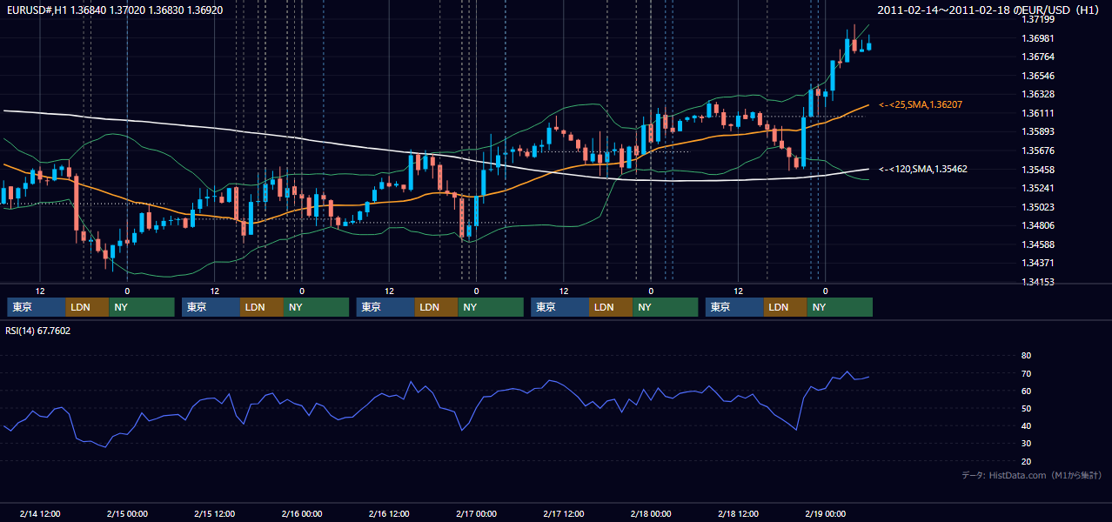Viewport: 1112px width, 522px height.
Task: Select the 2/15 NY session block
Action: [317, 307]
